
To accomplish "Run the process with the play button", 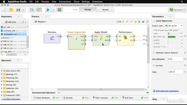I will 48,10.
